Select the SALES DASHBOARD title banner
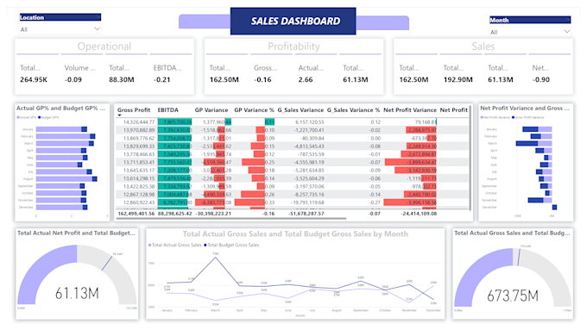Screen dimensions: 587x336 293,22
